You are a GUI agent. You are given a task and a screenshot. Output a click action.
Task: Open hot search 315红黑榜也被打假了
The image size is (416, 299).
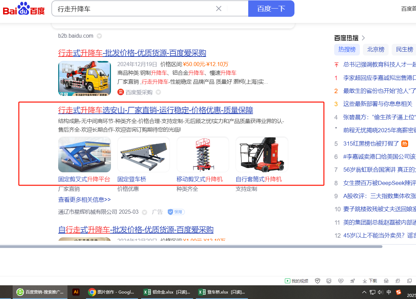(371, 144)
